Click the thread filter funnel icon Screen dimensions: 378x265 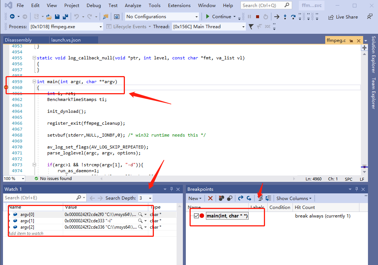[x=251, y=27]
